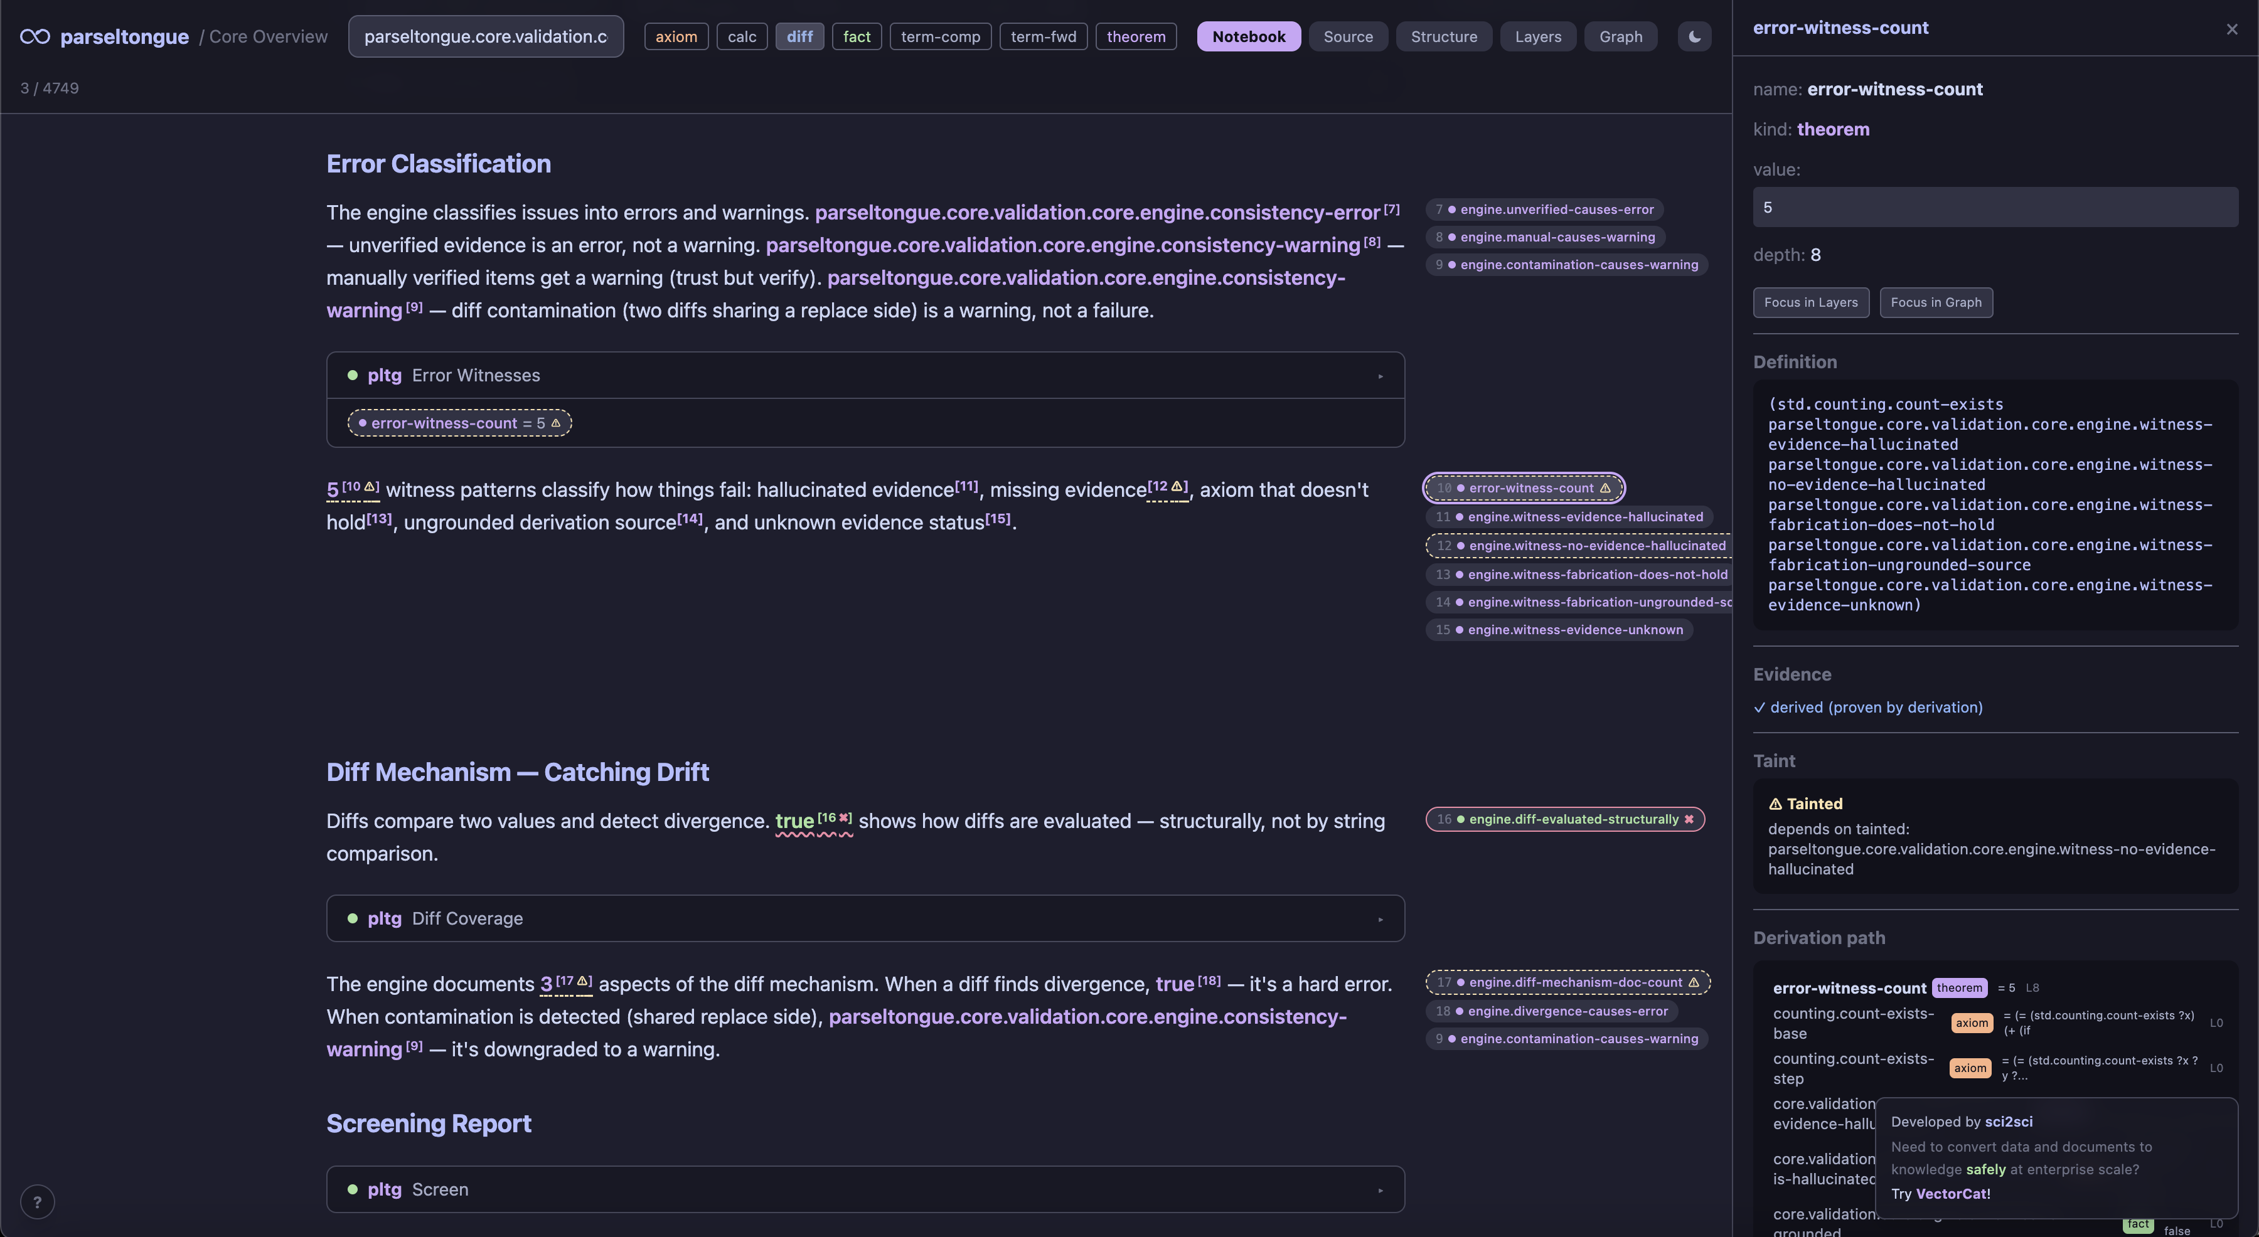Viewport: 2259px width, 1237px height.
Task: Toggle dark mode moon icon
Action: pyautogui.click(x=1694, y=37)
